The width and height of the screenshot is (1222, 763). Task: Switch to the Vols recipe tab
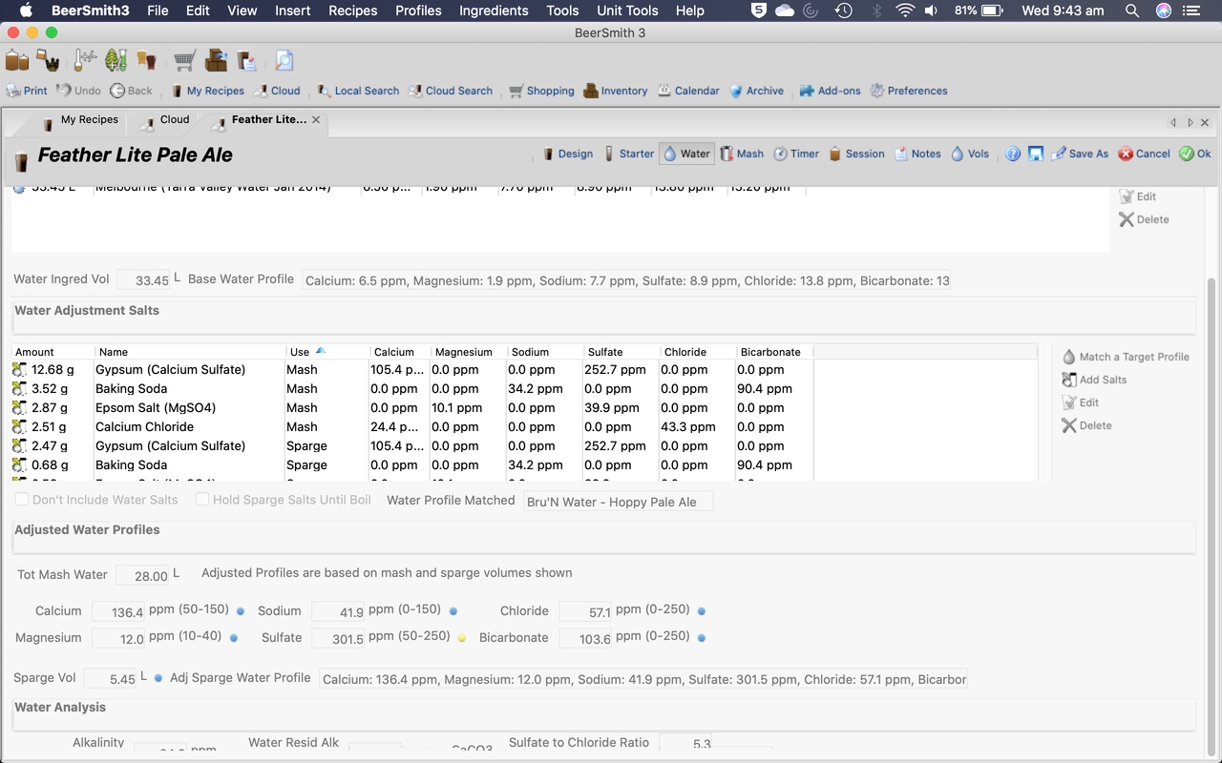coord(970,154)
